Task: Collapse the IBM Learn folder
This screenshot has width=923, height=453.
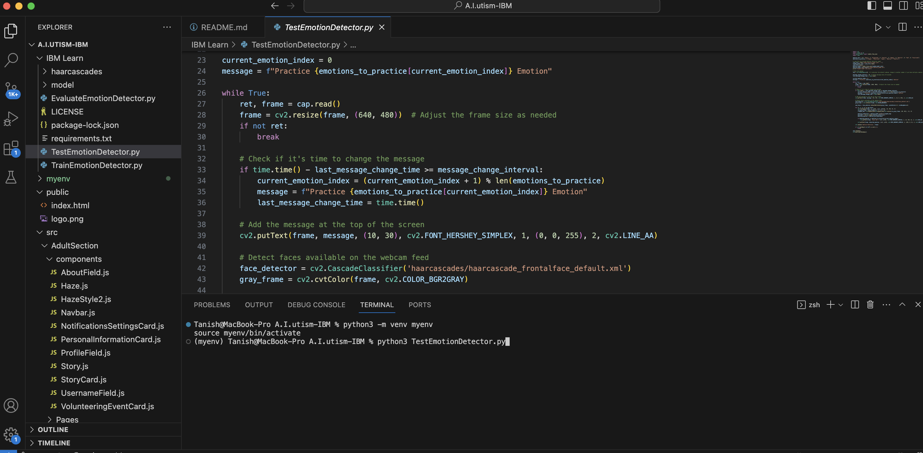Action: [x=64, y=58]
